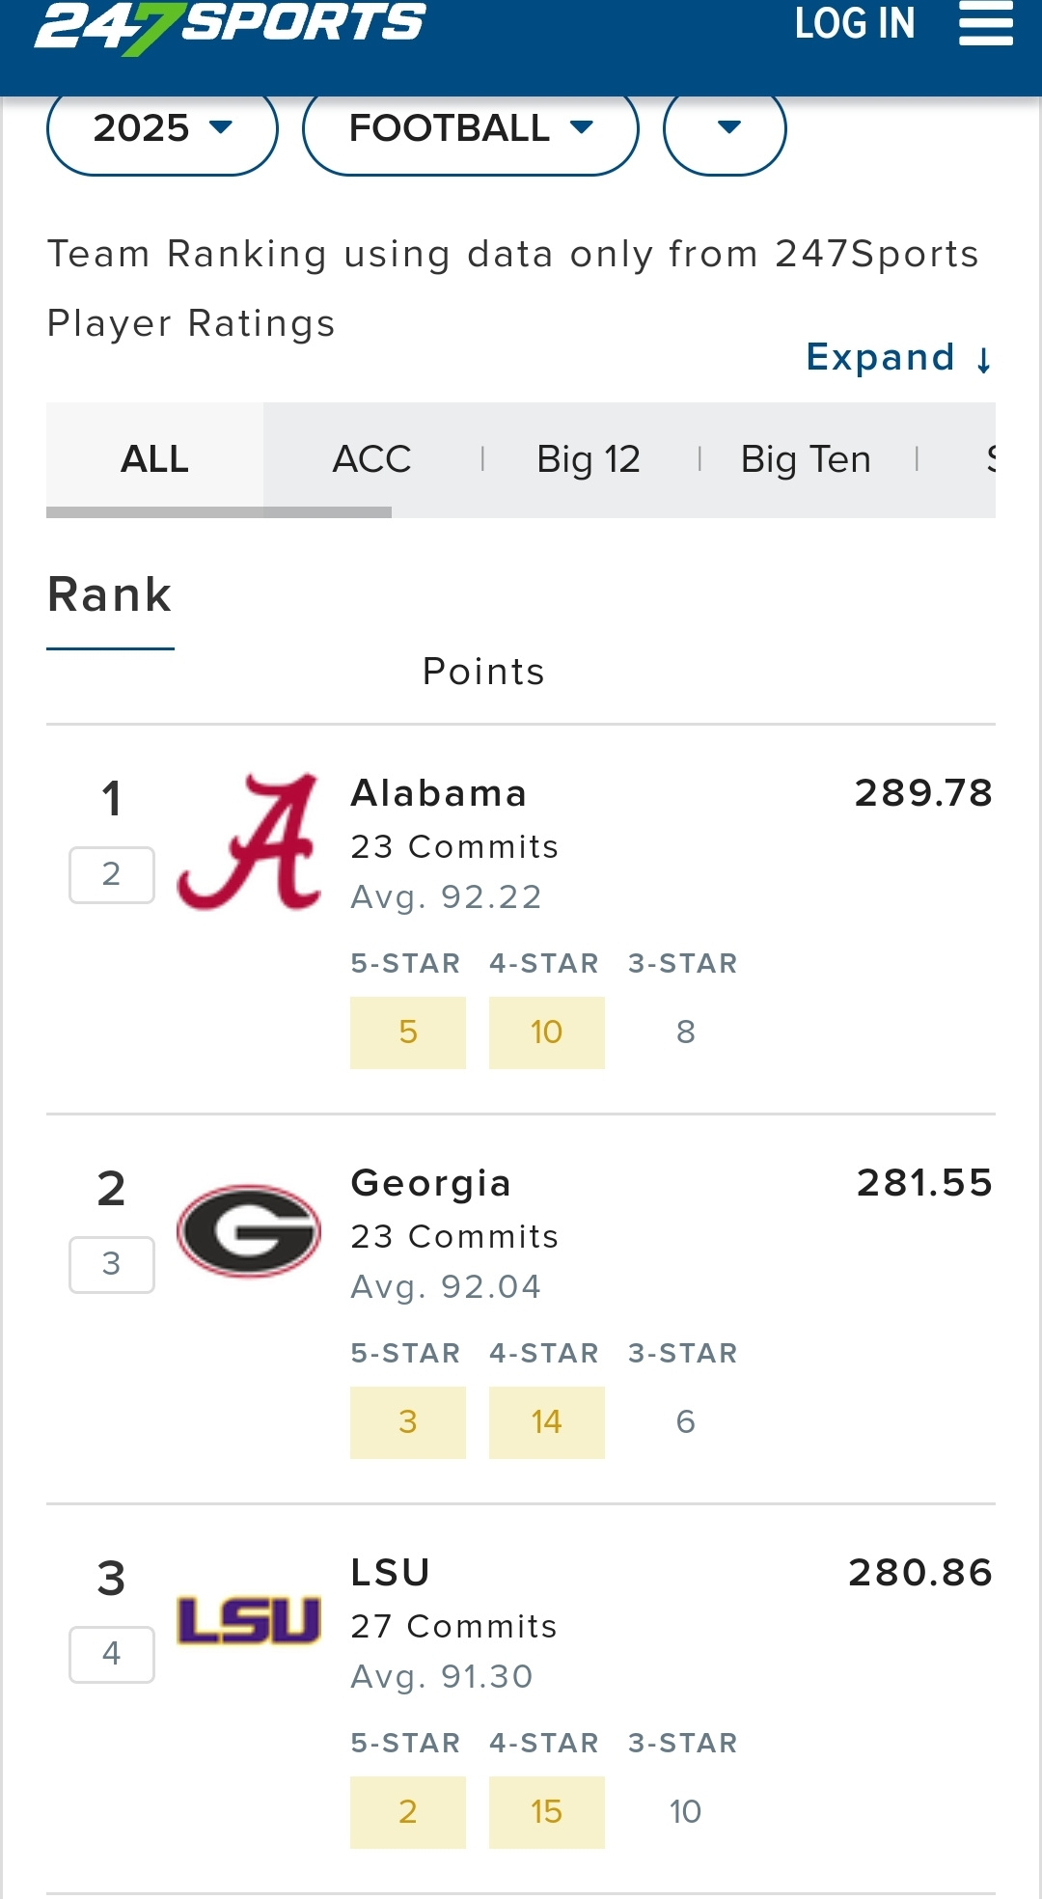
Task: Click the Alabama team logo
Action: click(249, 841)
